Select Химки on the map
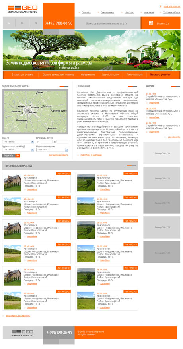The height and width of the screenshot is (349, 183). pyautogui.click(x=21, y=107)
